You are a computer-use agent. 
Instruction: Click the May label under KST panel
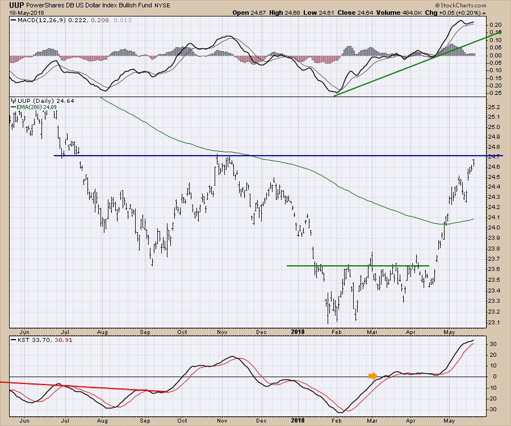click(x=449, y=421)
